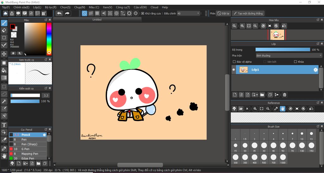Click the Đặt lại reset button
This screenshot has width=324, height=173.
tap(223, 14)
